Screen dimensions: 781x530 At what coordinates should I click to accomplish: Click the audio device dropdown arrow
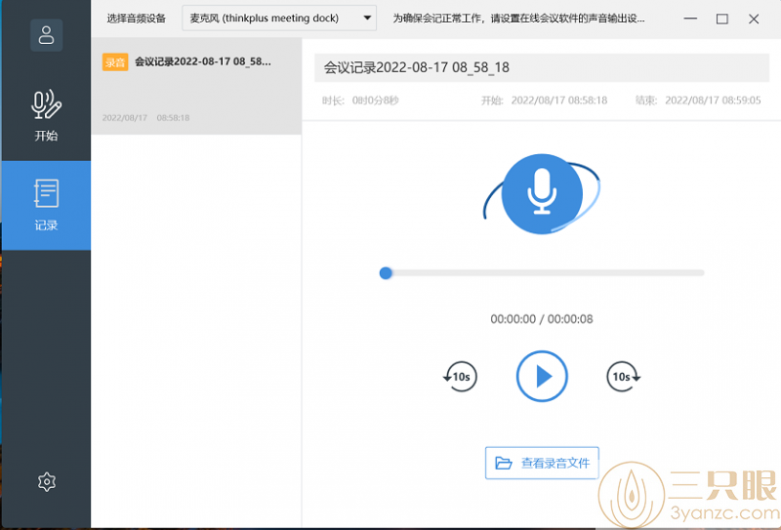tap(366, 19)
